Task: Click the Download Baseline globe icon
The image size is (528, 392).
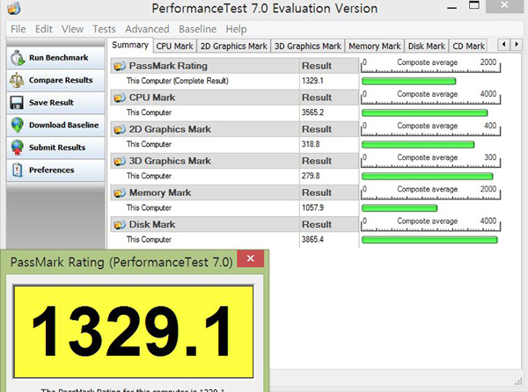Action: [18, 125]
